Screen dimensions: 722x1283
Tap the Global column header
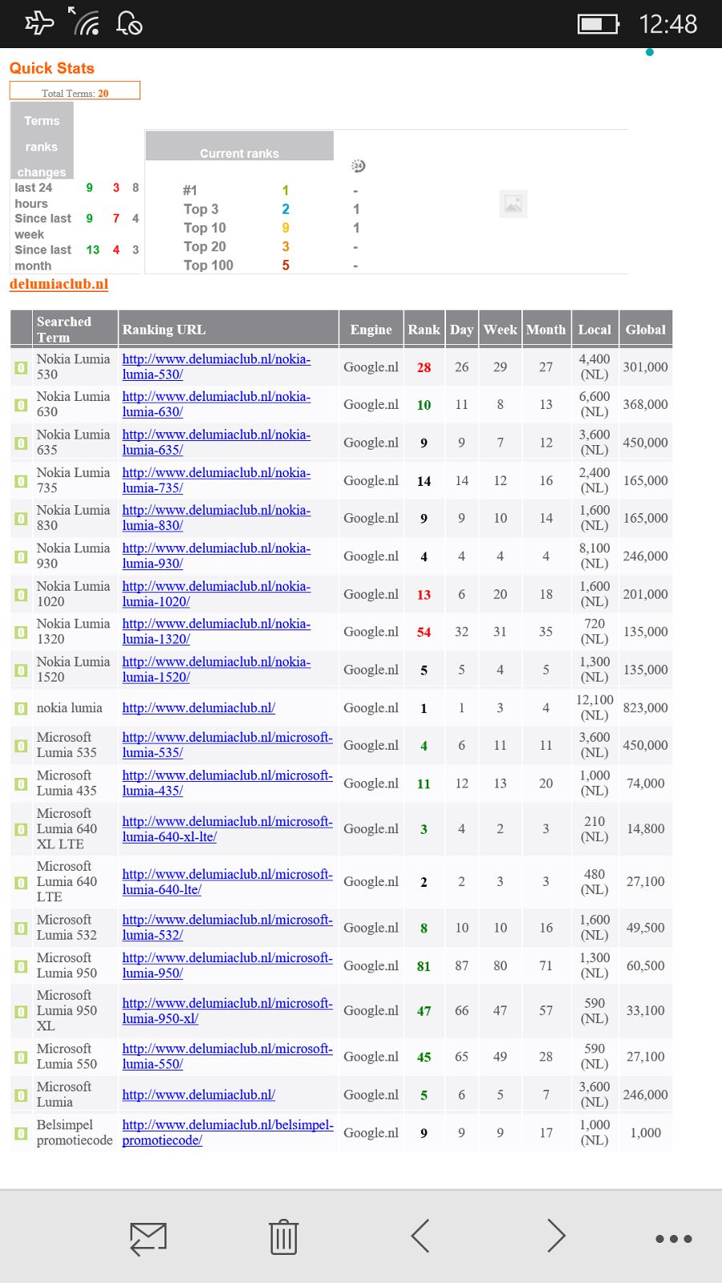[x=646, y=330]
